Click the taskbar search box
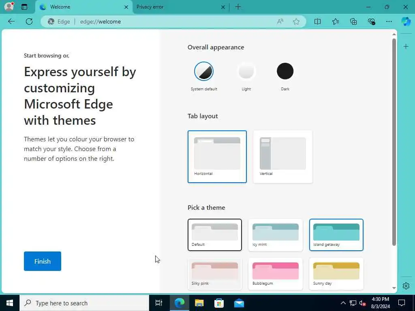Image resolution: width=415 pixels, height=311 pixels. (x=84, y=303)
